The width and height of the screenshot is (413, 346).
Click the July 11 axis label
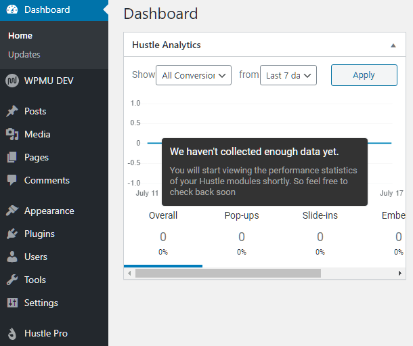[x=147, y=193]
